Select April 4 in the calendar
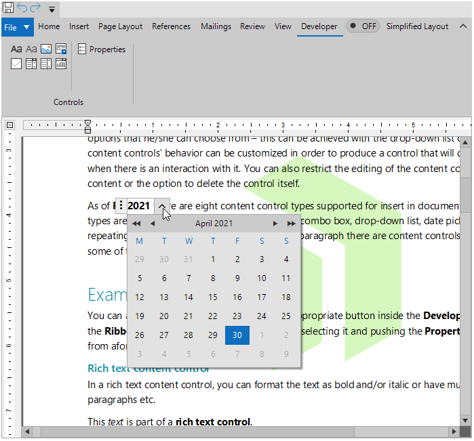 coord(286,259)
